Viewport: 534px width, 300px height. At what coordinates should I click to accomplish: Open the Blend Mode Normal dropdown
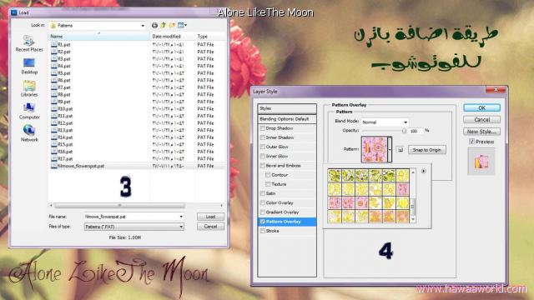point(385,122)
